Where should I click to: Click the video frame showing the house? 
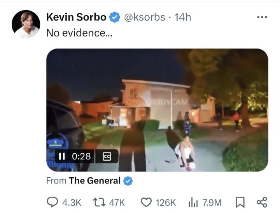pyautogui.click(x=157, y=110)
